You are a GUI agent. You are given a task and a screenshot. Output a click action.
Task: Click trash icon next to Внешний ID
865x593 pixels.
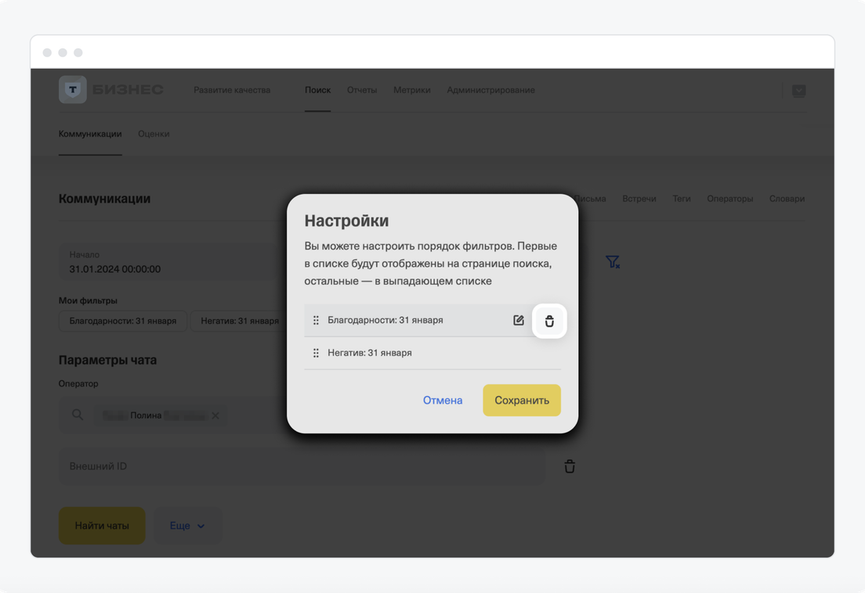coord(570,466)
